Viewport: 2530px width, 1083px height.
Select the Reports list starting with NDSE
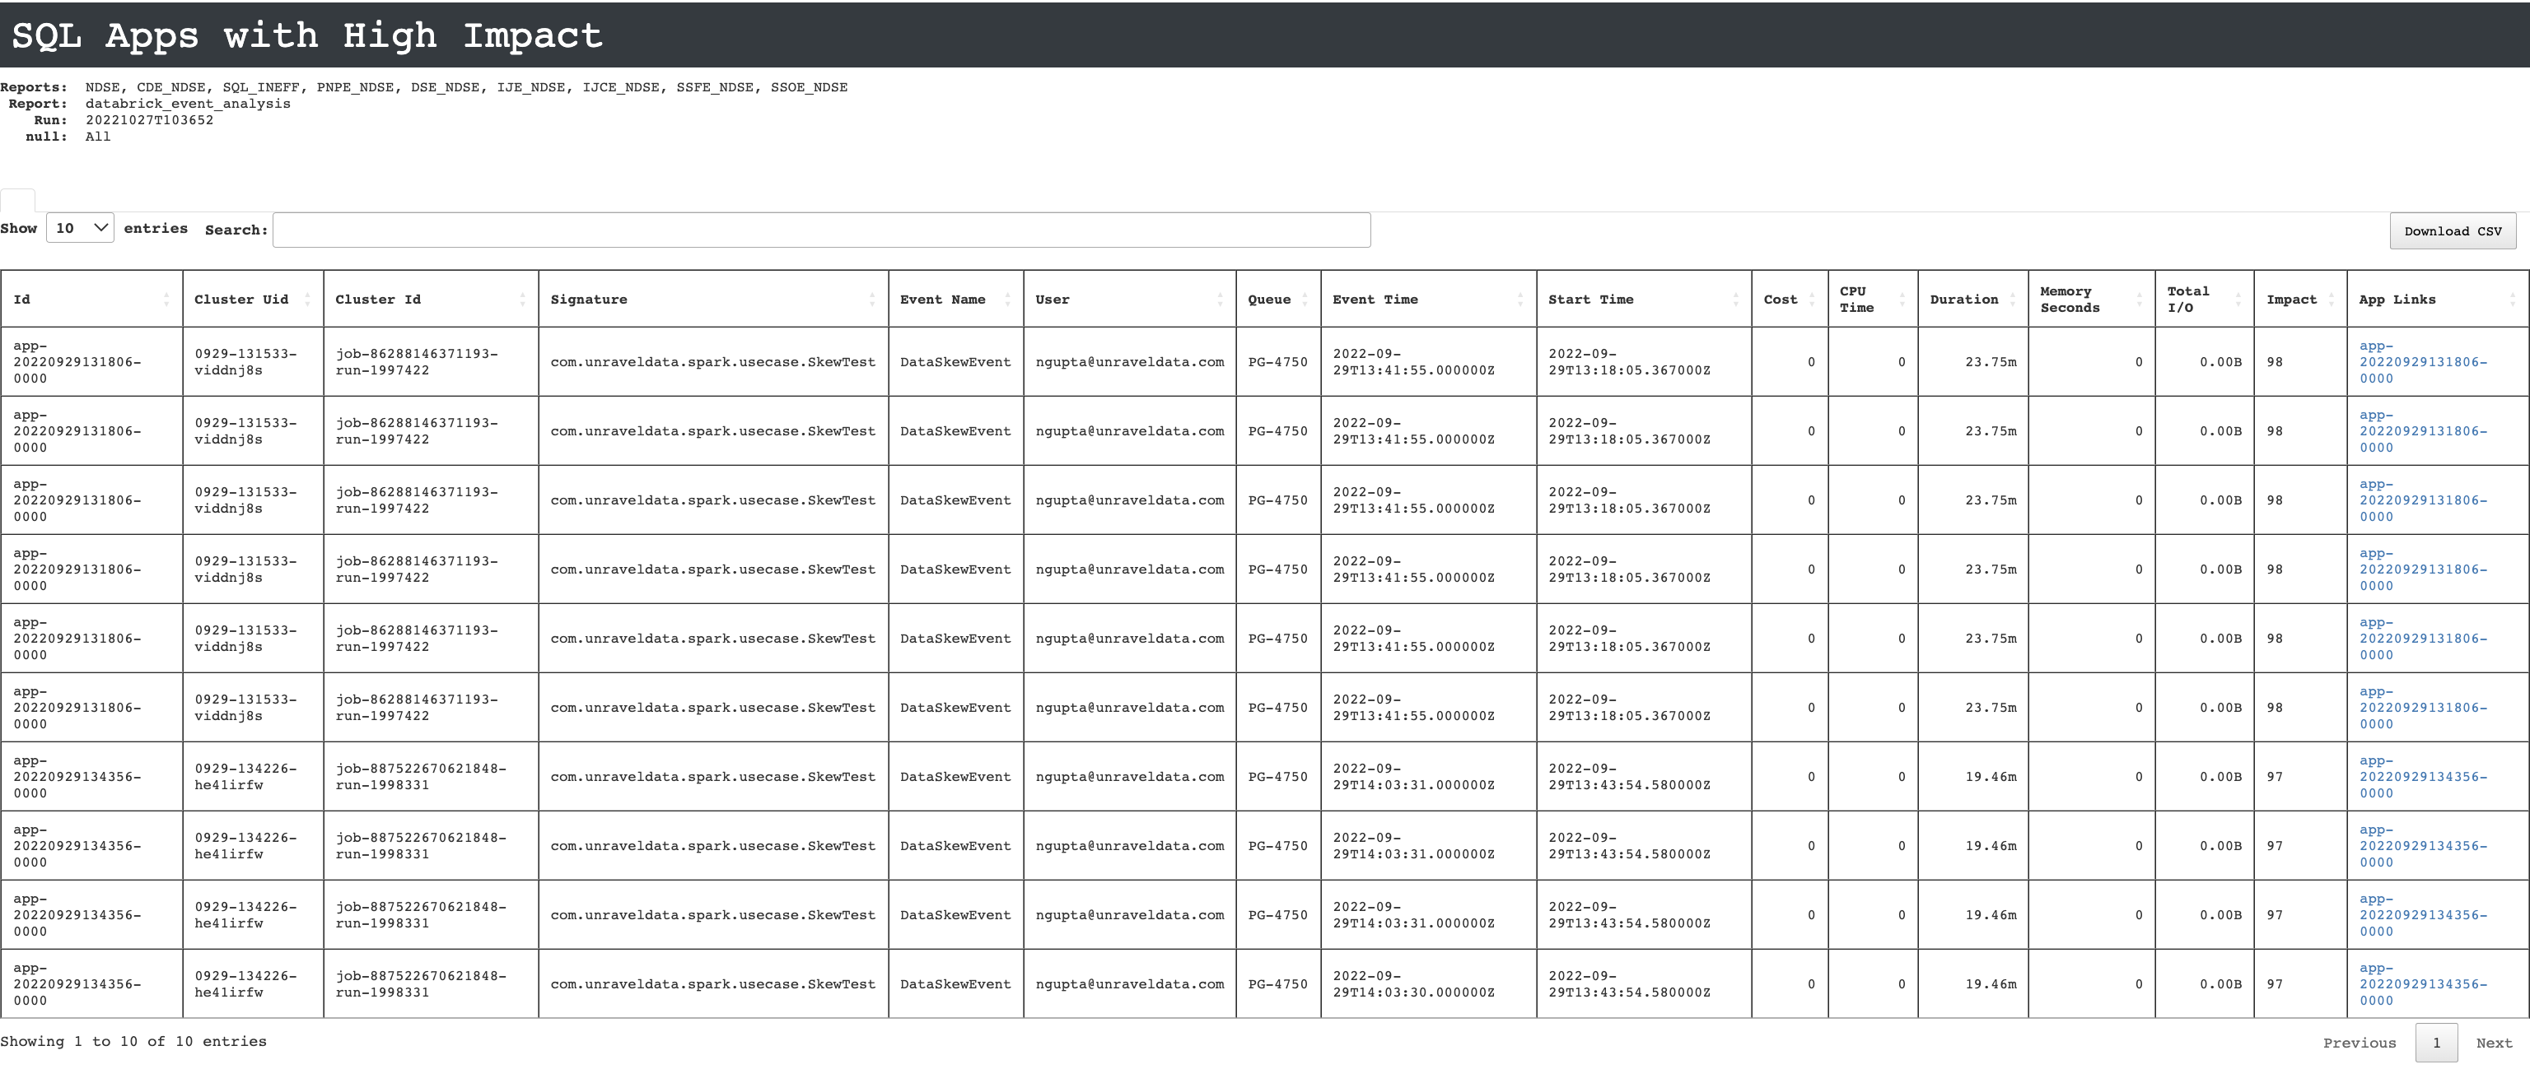tap(466, 87)
